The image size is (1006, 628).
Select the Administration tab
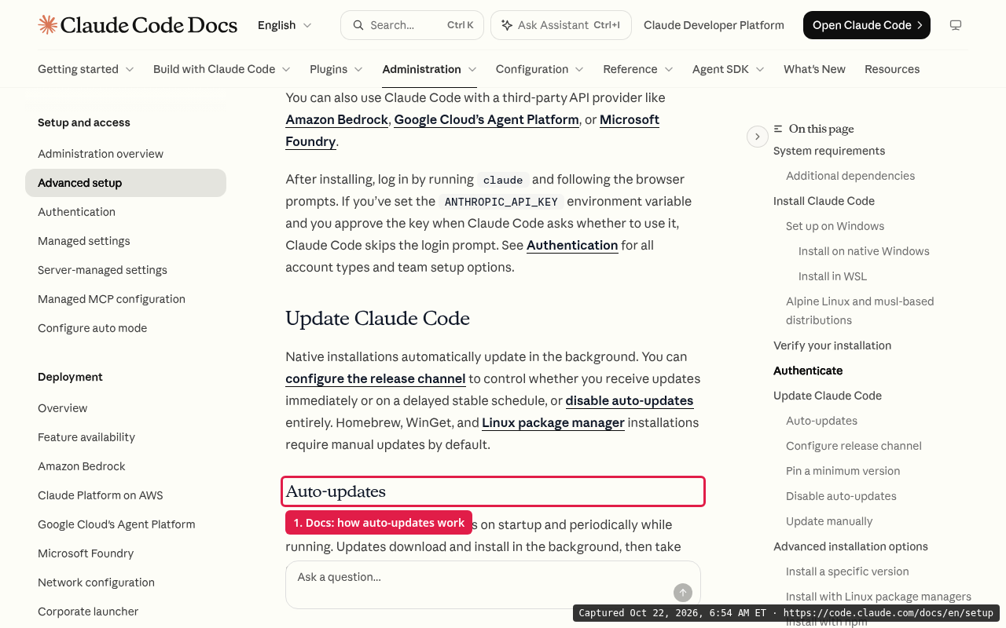click(x=429, y=69)
